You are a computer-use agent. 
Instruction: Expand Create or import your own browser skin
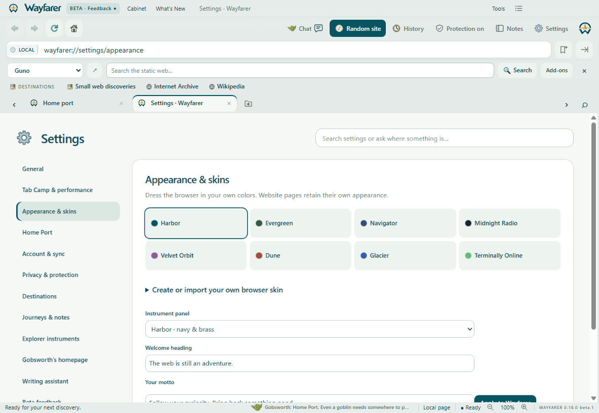coord(214,290)
